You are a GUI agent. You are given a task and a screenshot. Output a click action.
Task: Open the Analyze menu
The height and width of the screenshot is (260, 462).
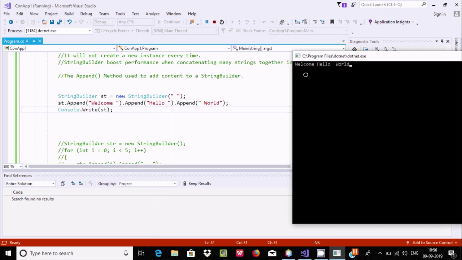coord(152,14)
